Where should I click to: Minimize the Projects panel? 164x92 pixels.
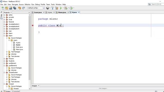point(29,13)
